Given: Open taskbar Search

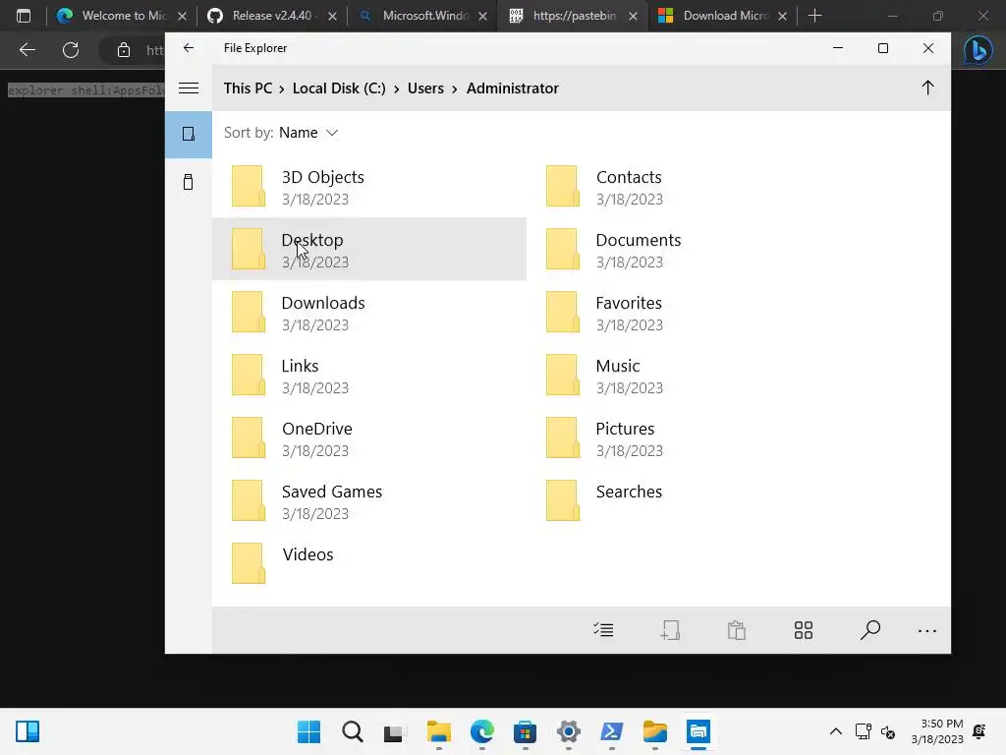Looking at the screenshot, I should [x=353, y=731].
